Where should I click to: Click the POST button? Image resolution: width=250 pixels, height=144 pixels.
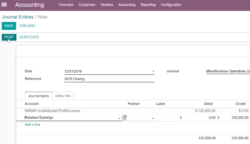click(9, 37)
